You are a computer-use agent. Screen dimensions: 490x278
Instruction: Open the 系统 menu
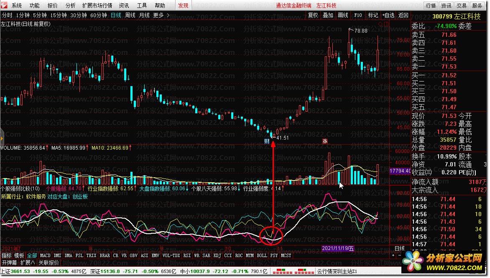point(17,5)
